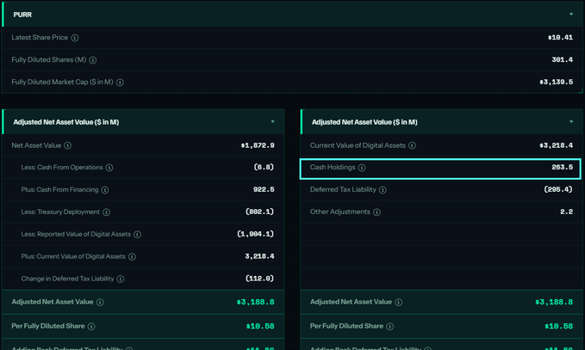Click the (802.1) Treasury Deployment value
This screenshot has width=585, height=350.
(259, 212)
